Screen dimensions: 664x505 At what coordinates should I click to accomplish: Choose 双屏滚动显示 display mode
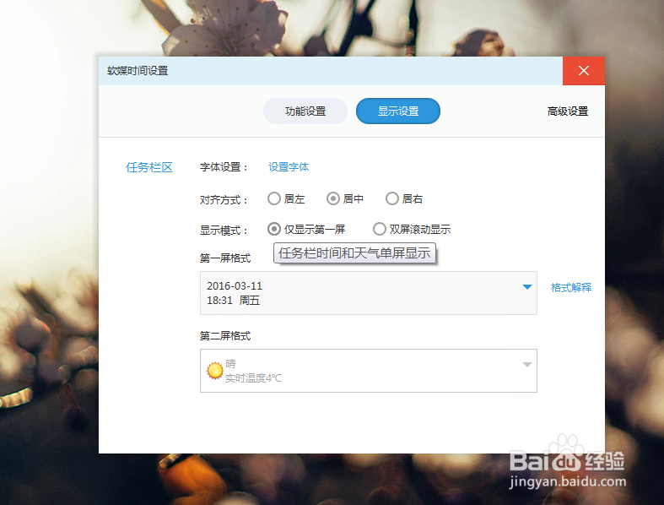[380, 229]
